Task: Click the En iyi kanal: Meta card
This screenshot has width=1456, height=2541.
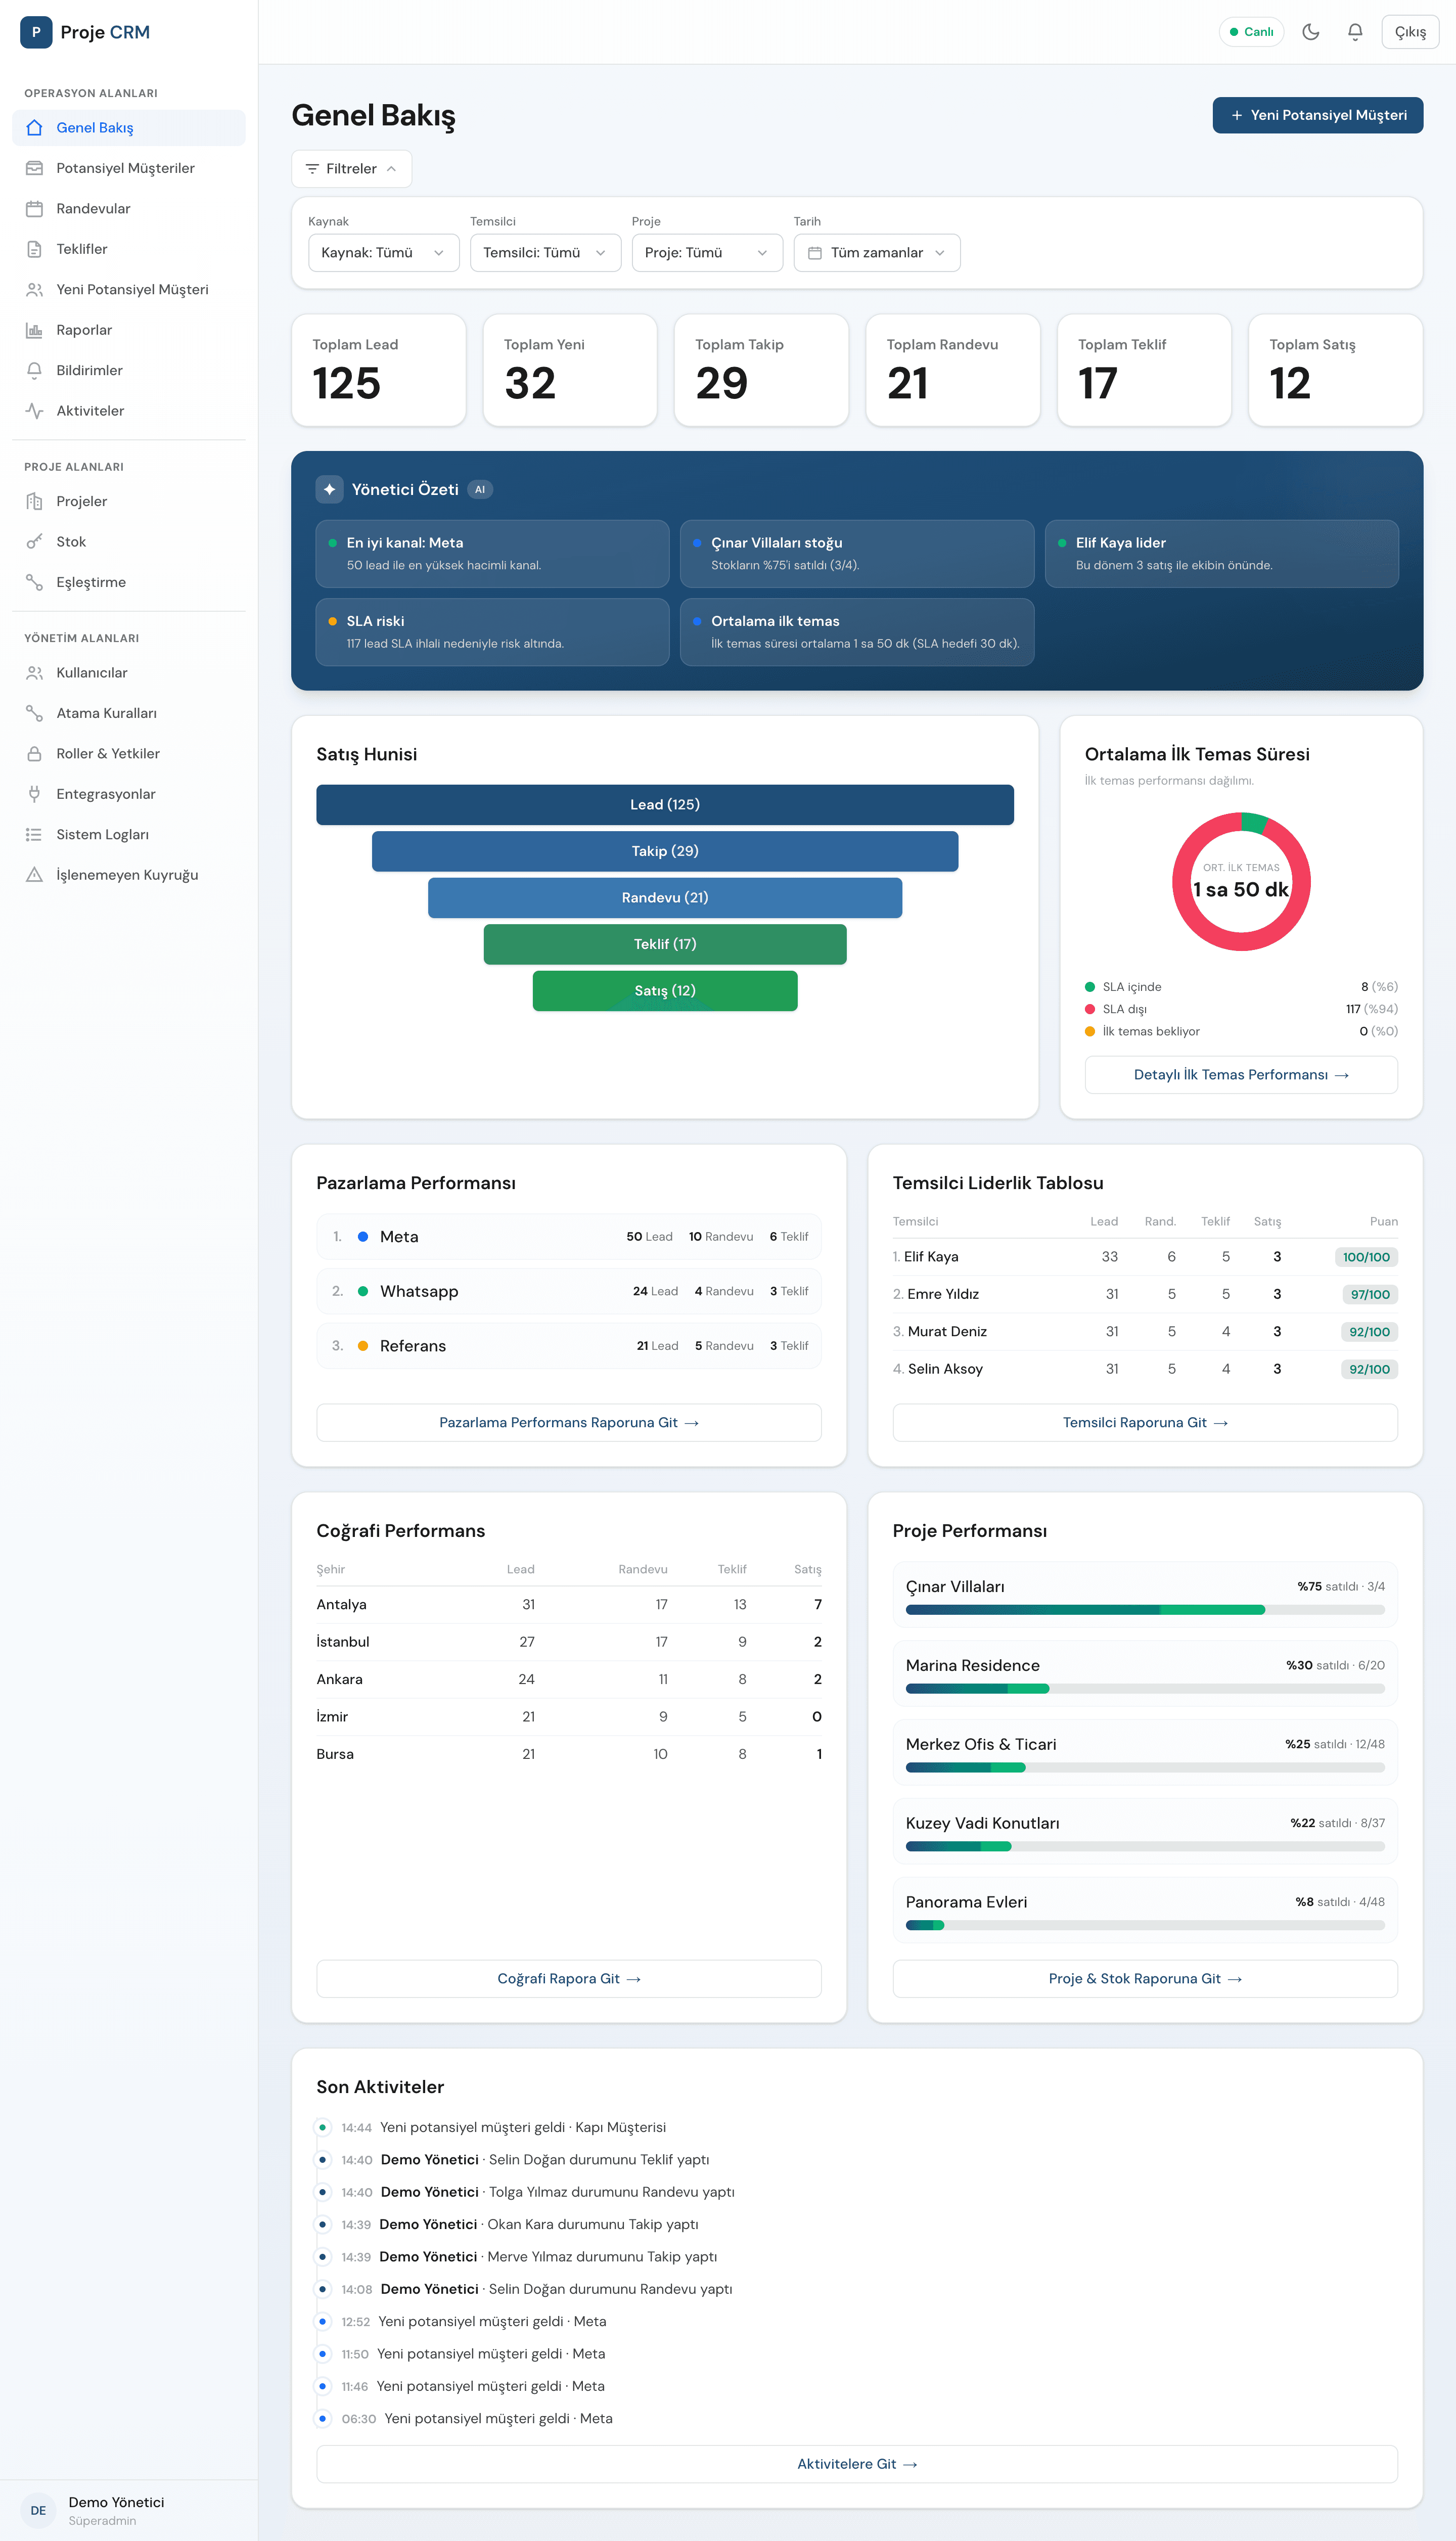Action: point(492,554)
